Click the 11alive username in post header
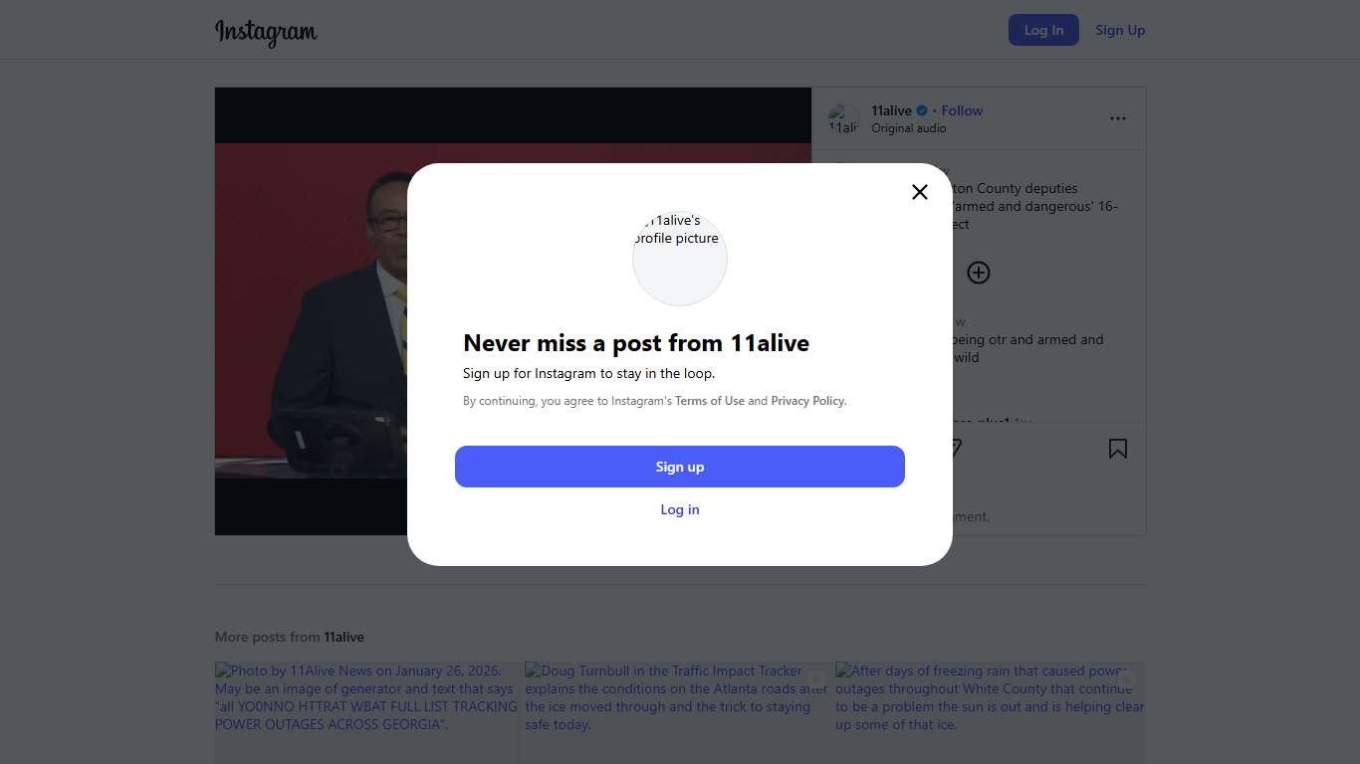Viewport: 1360px width, 764px height. pos(891,110)
